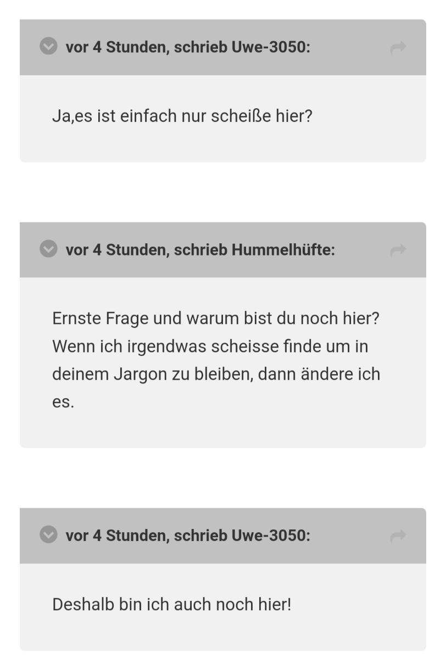Click the text "Deshalb bin ich auch noch hier!"
446x659 pixels.
pyautogui.click(x=171, y=605)
